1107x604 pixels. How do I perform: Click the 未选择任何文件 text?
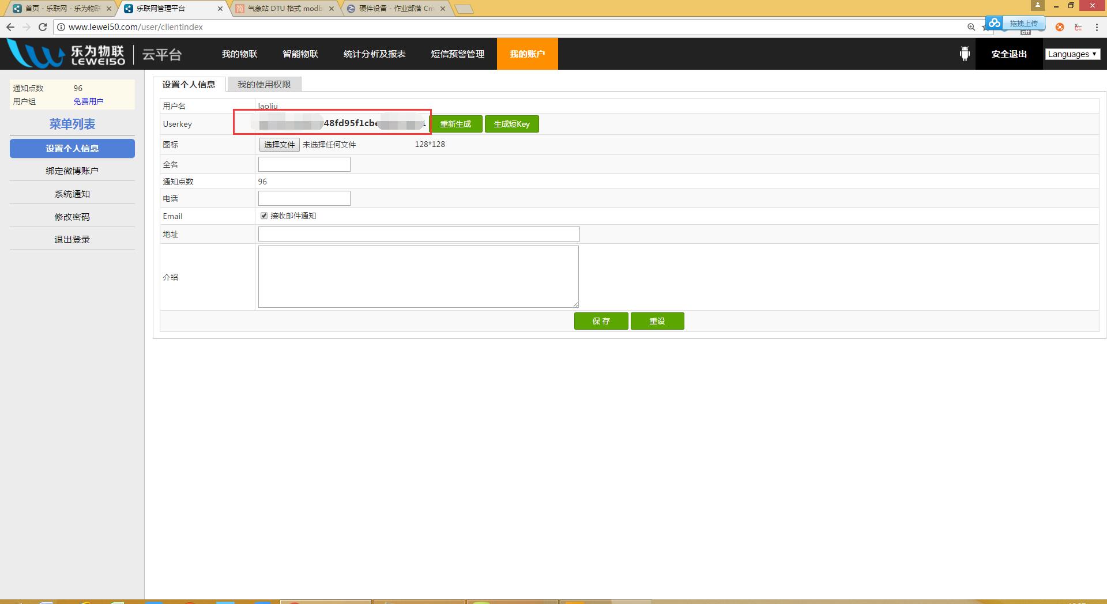click(329, 145)
